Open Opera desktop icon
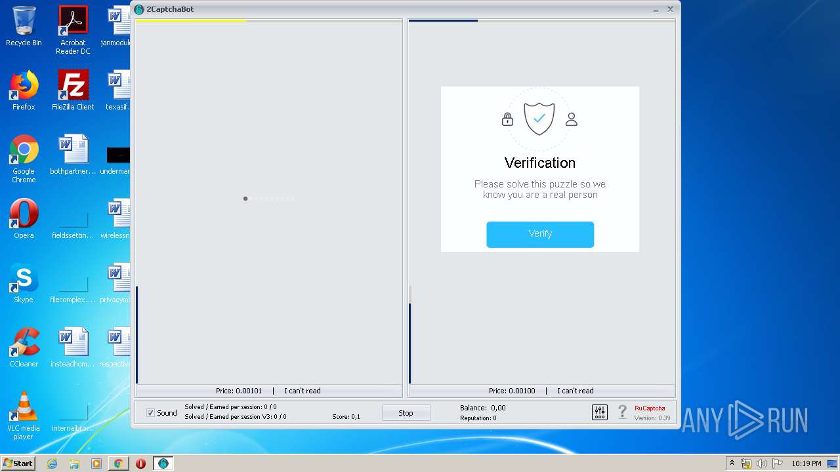The width and height of the screenshot is (840, 472). coord(24,219)
